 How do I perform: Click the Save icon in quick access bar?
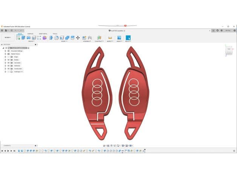pyautogui.click(x=12, y=31)
